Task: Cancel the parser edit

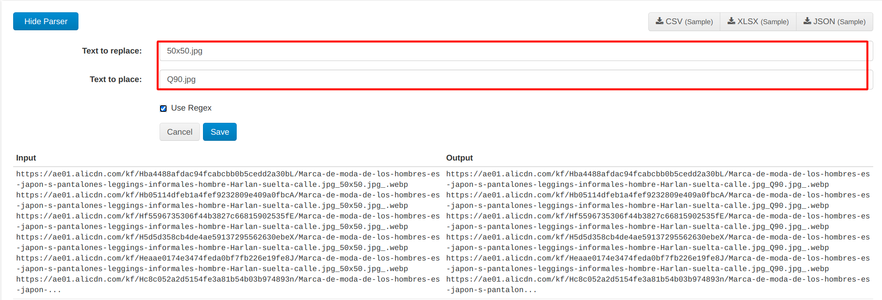Action: pos(179,132)
